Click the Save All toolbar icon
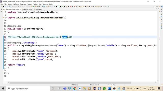 [7, 7]
